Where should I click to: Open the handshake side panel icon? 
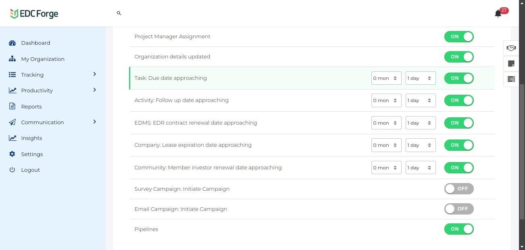click(x=511, y=48)
